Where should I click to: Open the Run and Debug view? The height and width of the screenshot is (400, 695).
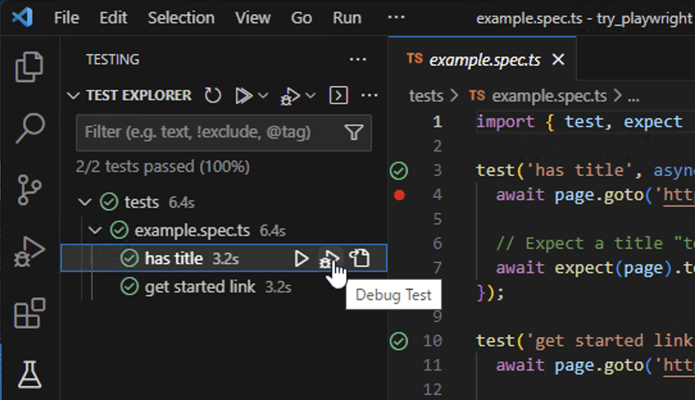click(19, 250)
